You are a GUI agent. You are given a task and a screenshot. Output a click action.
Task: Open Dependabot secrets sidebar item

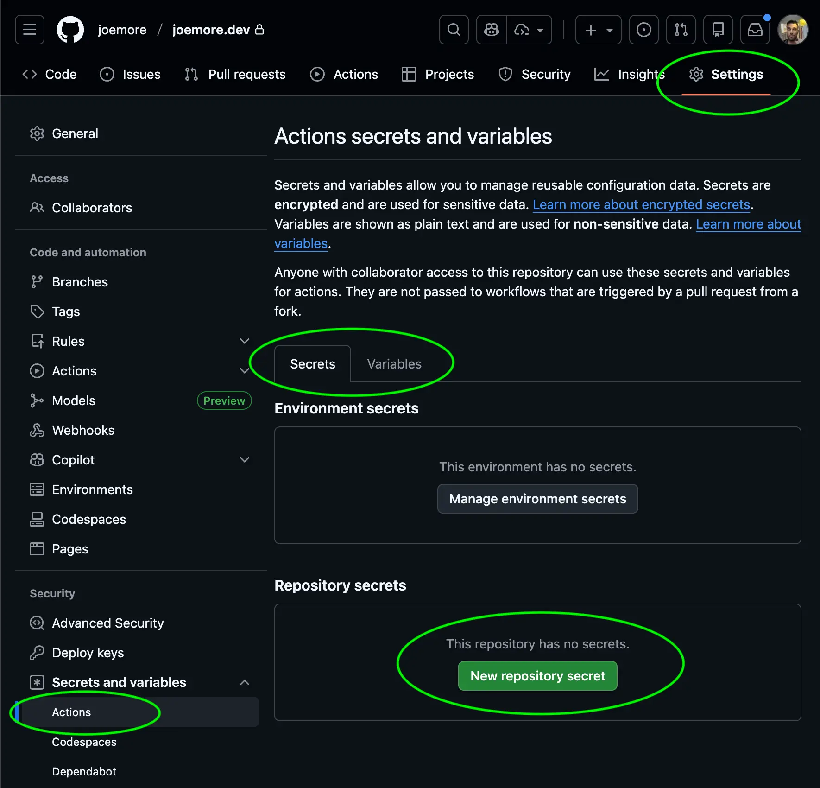(84, 771)
